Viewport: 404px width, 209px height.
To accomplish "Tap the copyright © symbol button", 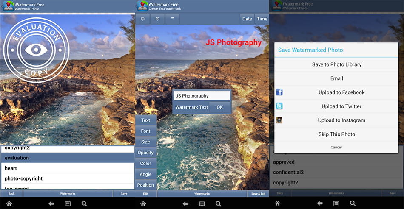I will point(142,19).
